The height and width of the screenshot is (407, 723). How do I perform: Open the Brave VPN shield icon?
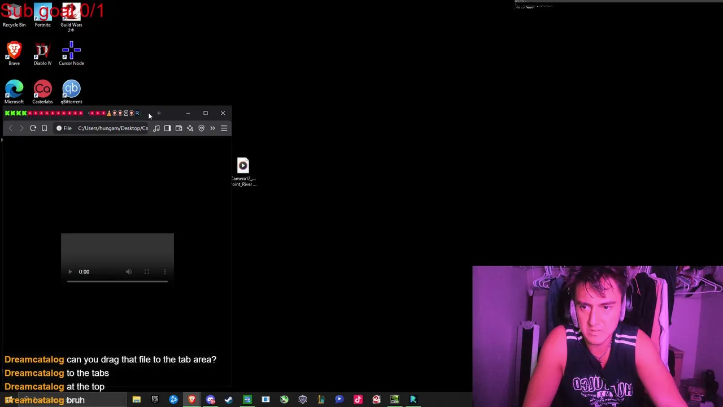click(201, 128)
